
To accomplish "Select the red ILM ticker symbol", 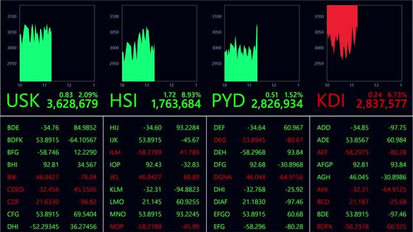I will click(x=115, y=152).
